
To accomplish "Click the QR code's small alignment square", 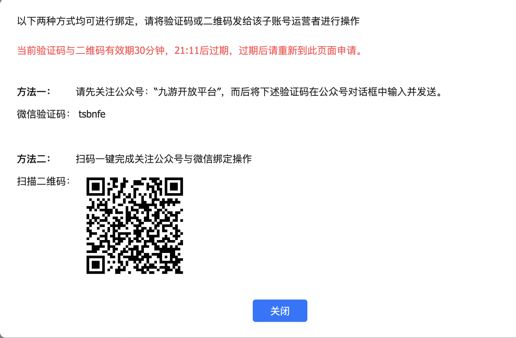I will (x=165, y=256).
